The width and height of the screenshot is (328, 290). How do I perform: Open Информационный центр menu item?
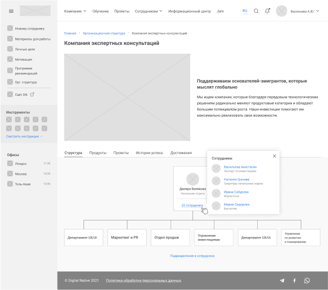tap(189, 11)
